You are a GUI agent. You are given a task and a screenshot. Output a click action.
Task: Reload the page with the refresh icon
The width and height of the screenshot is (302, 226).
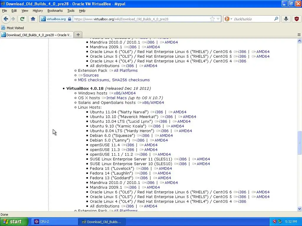22,19
